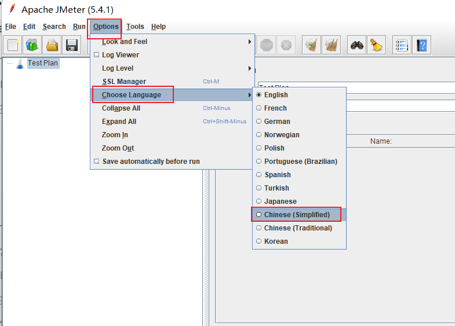The width and height of the screenshot is (455, 326).
Task: Choose Korean in the language list
Action: [x=299, y=241]
